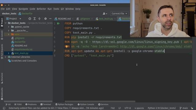Click the Collapse All icon in Project panel
The height and width of the screenshot is (110, 196).
pos(40,19)
